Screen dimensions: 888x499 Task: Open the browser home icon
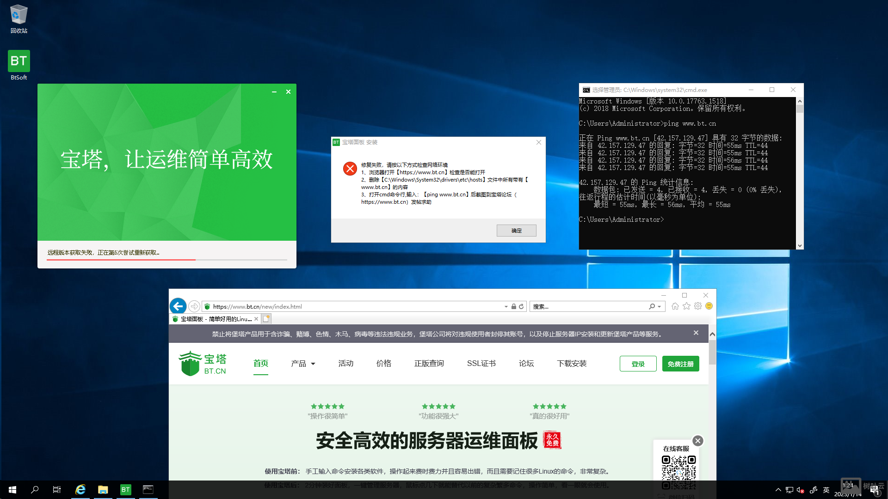pos(675,306)
